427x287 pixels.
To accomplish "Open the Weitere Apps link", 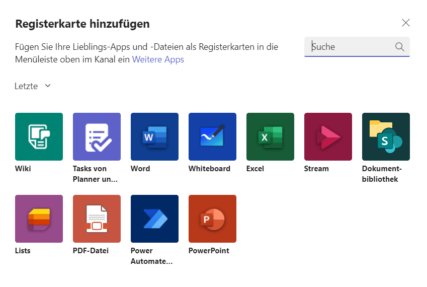I will click(158, 59).
